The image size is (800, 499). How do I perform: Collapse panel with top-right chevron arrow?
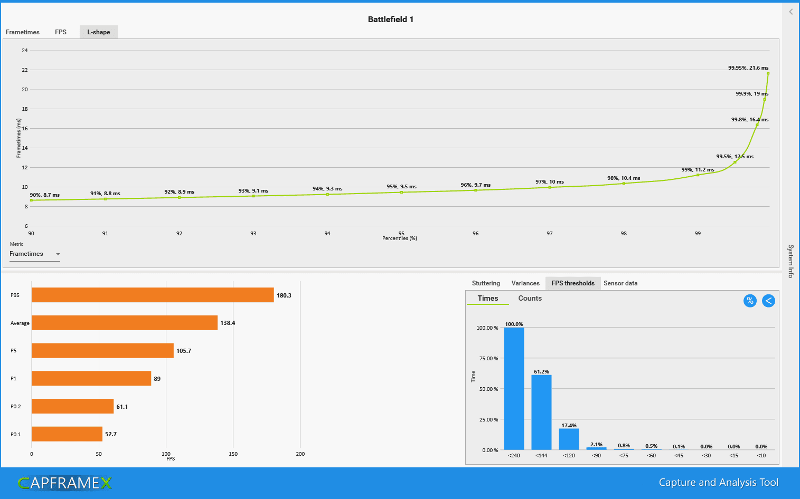click(x=791, y=12)
